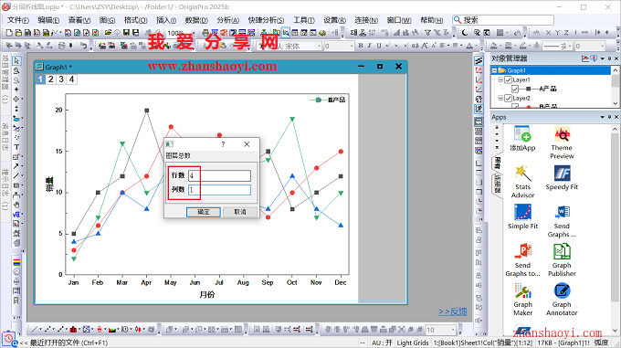Open the Graph Maker app
The width and height of the screenshot is (621, 348).
click(x=522, y=300)
